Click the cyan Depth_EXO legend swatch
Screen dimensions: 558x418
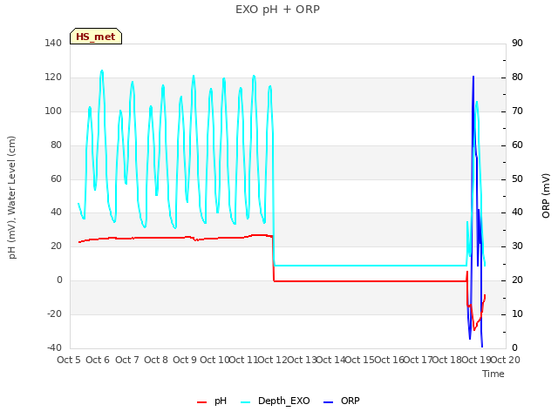(x=246, y=402)
